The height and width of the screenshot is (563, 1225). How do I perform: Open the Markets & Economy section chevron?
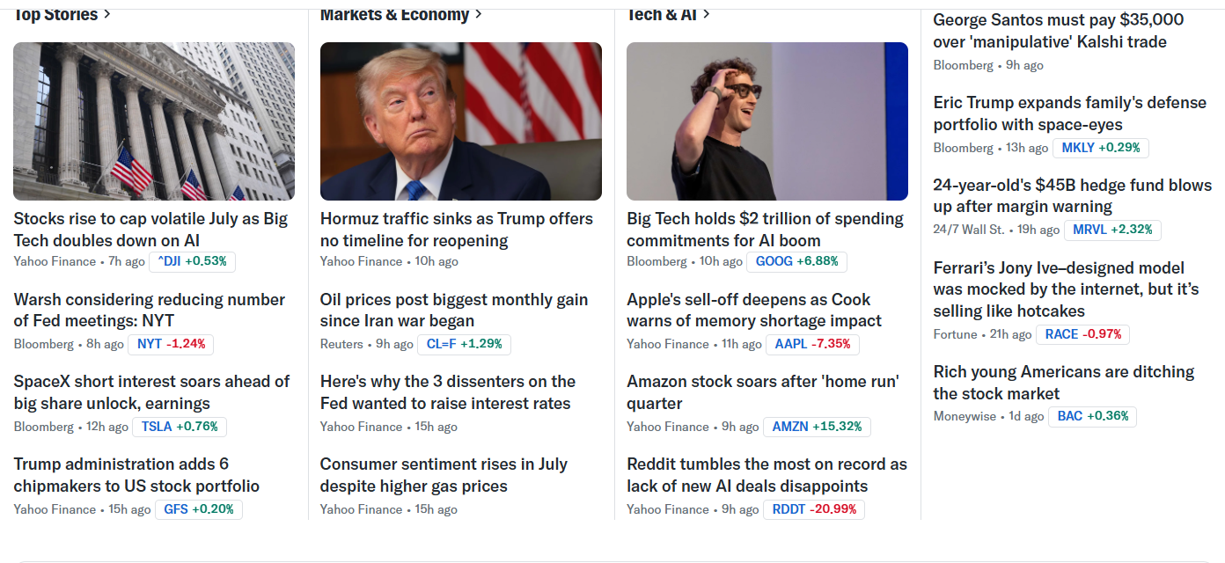[479, 14]
